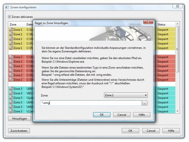Open Hilfe in the rule dialog
This screenshot has height=142, width=189.
point(142,115)
